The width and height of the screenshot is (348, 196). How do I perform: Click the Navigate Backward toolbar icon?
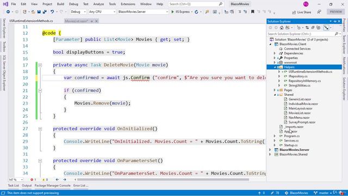(x=8, y=12)
